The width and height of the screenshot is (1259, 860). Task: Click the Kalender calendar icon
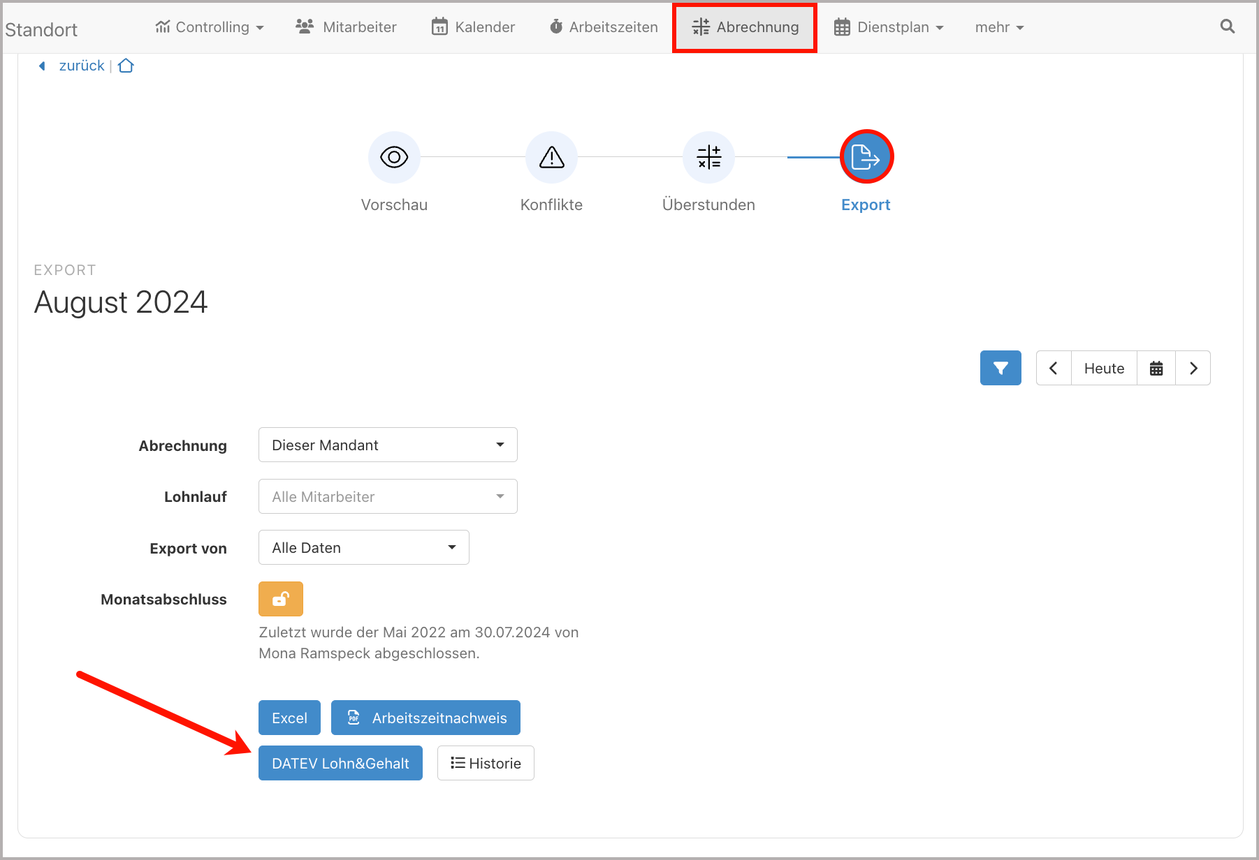pyautogui.click(x=439, y=27)
